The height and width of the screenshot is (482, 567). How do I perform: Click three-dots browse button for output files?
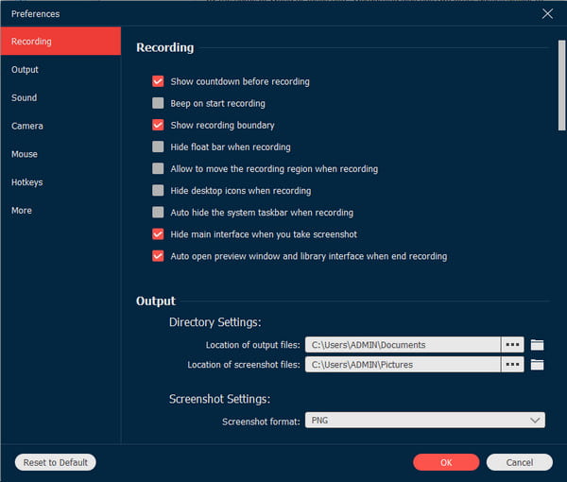click(x=512, y=345)
